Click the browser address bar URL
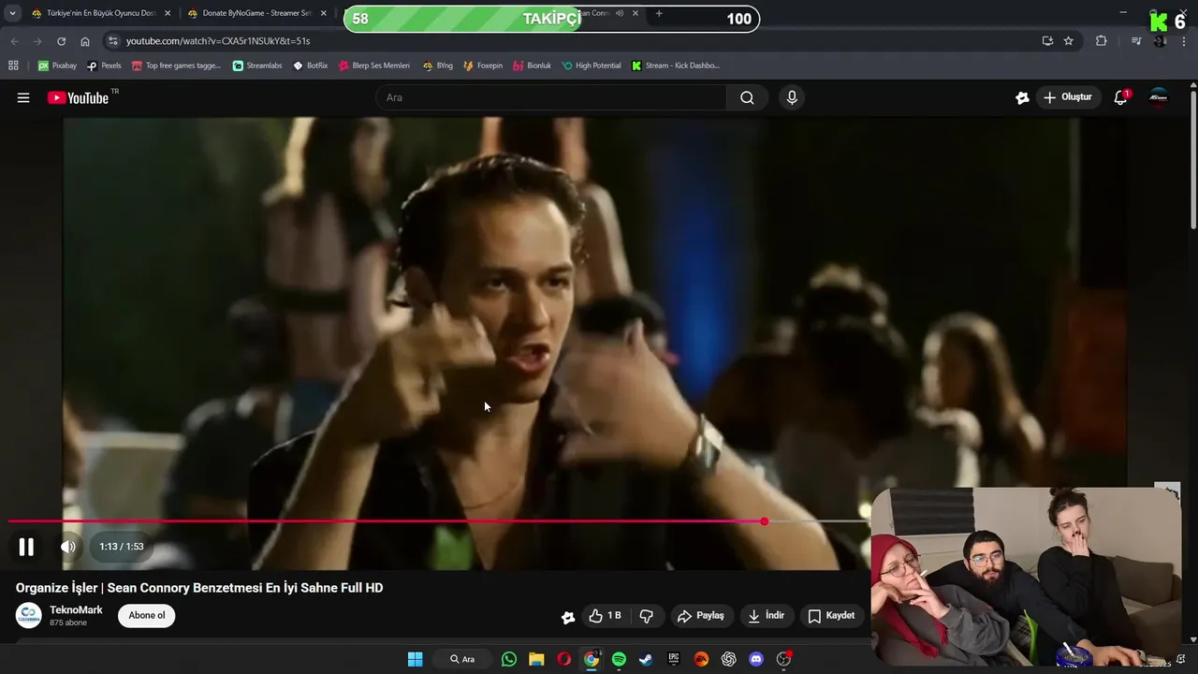Image resolution: width=1198 pixels, height=674 pixels. click(x=217, y=41)
